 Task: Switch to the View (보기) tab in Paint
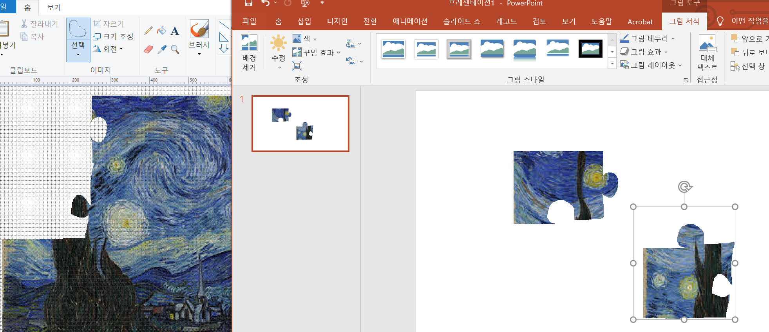[x=54, y=7]
